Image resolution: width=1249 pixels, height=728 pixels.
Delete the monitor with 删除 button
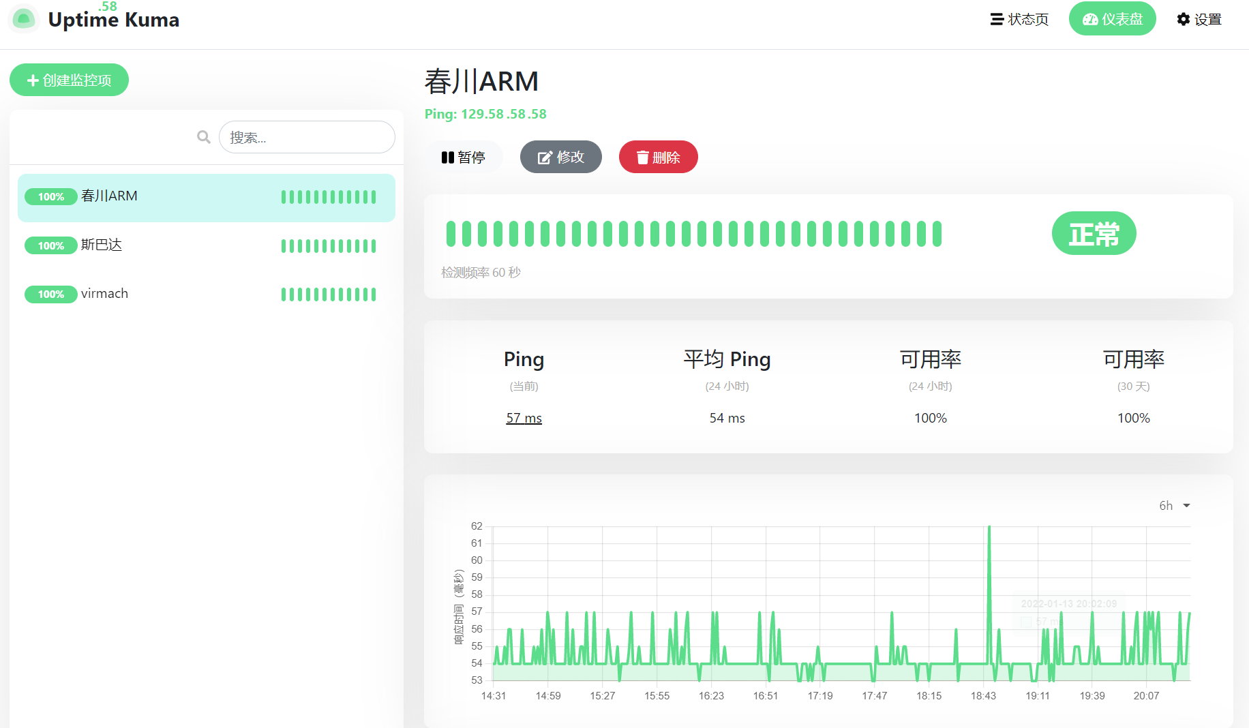click(658, 157)
